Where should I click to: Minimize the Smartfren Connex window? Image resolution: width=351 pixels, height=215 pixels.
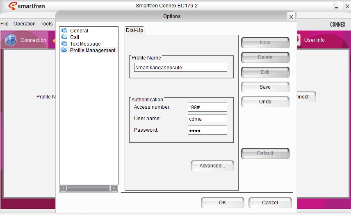(x=337, y=6)
